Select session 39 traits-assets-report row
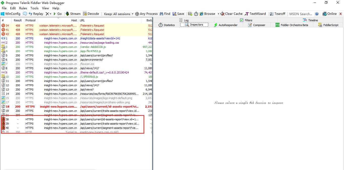Screen dimensions: 344x170 tap(77, 124)
